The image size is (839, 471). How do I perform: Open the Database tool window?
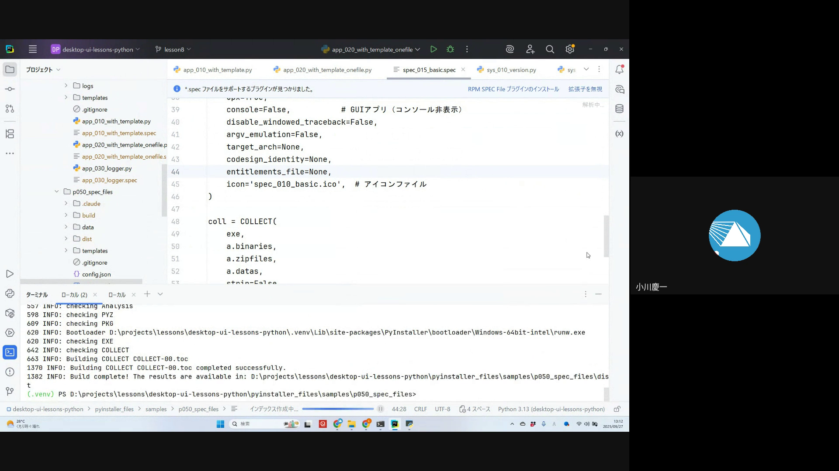pos(619,109)
